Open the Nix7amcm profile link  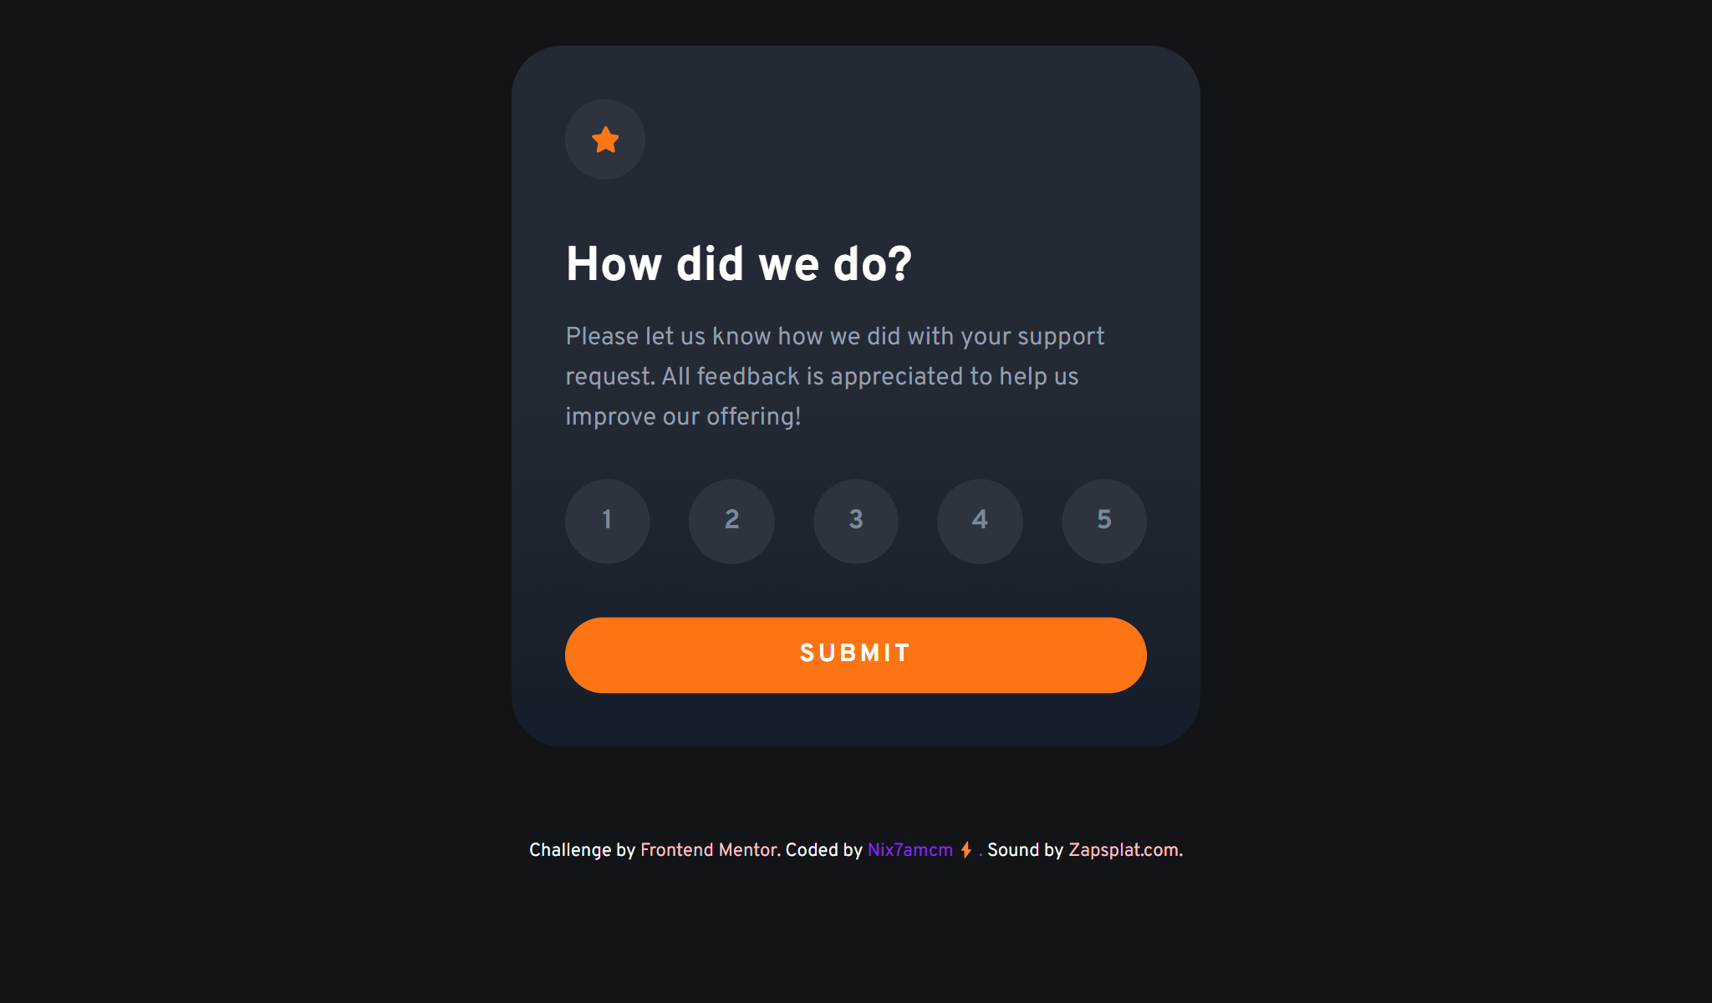pos(909,849)
